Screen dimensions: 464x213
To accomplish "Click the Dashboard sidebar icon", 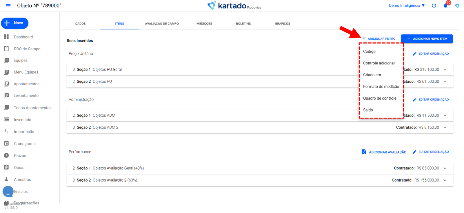I will [6, 37].
